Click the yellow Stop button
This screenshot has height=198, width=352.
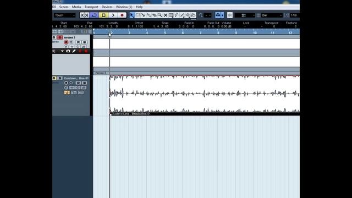pyautogui.click(x=103, y=15)
